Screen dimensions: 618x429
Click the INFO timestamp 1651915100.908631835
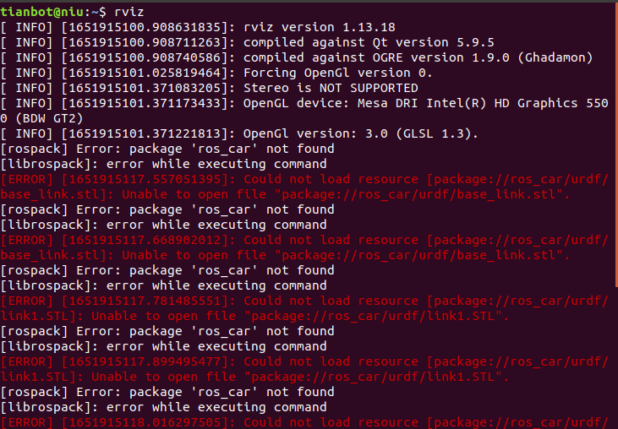click(x=145, y=27)
